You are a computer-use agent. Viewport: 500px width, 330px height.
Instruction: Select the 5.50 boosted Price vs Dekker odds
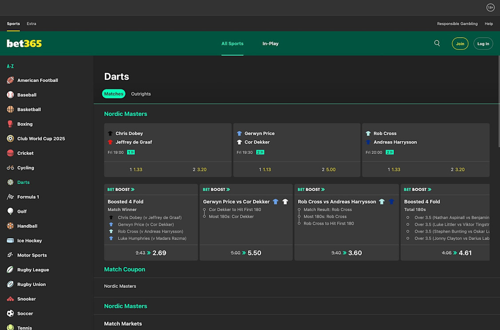[246, 253]
